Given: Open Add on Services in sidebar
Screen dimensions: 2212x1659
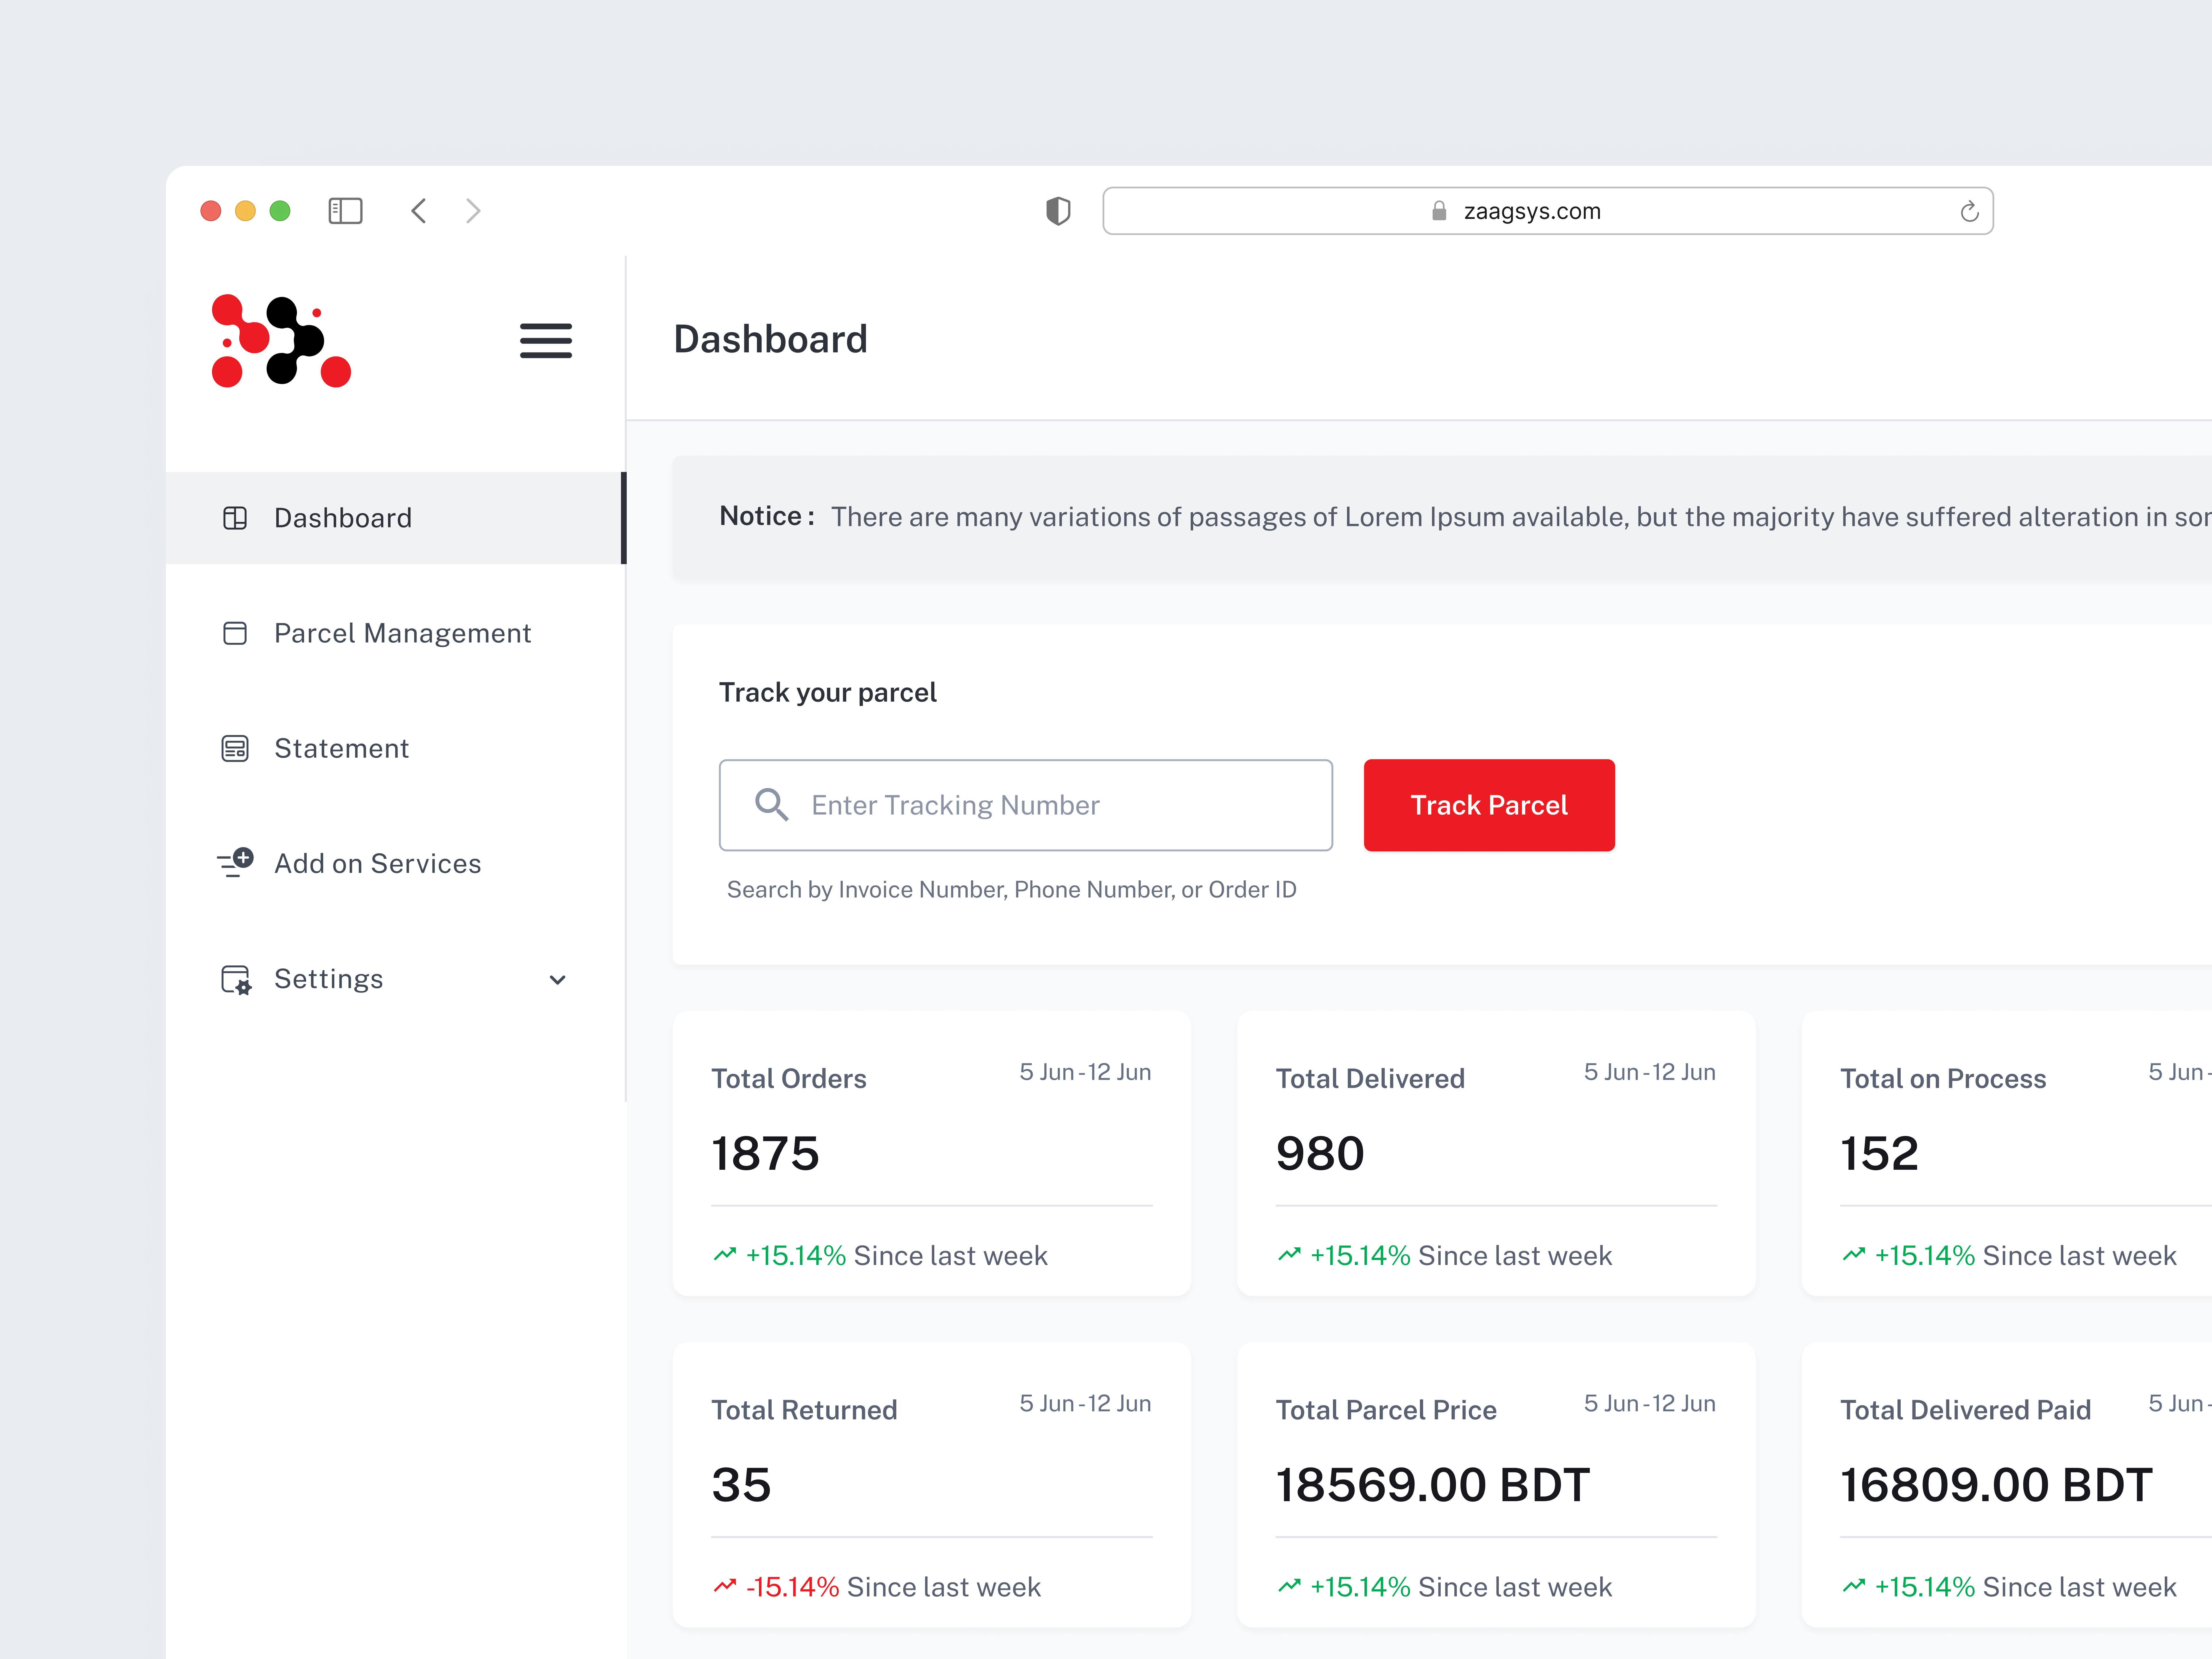Looking at the screenshot, I should click(x=396, y=863).
